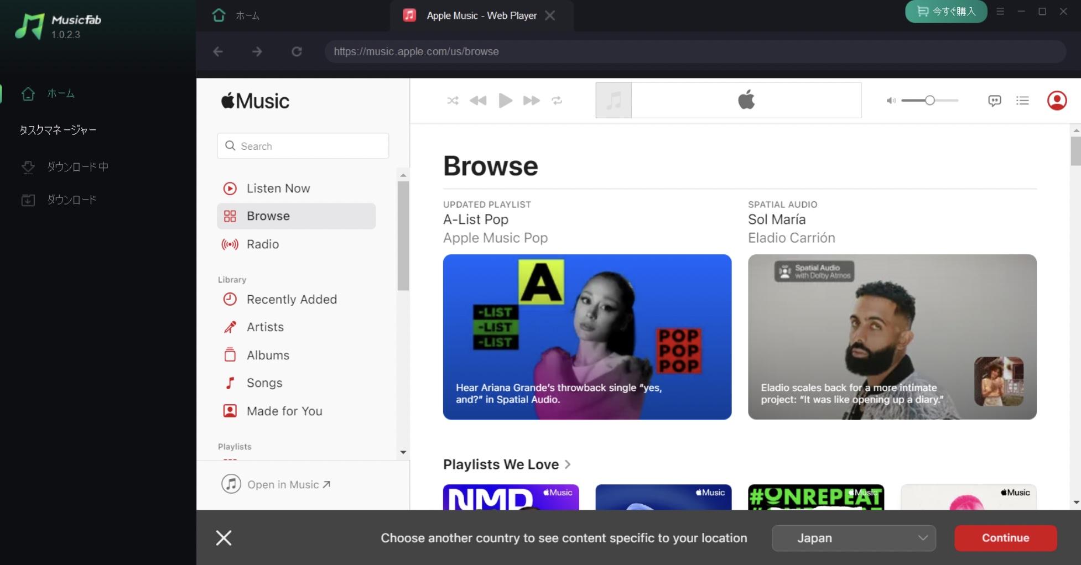Click the Artists microphone icon
Viewport: 1081px width, 565px height.
pyautogui.click(x=230, y=327)
